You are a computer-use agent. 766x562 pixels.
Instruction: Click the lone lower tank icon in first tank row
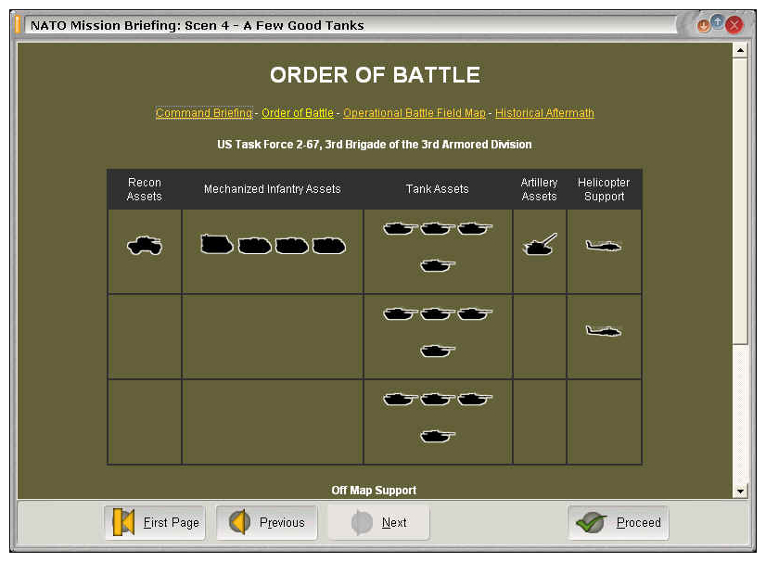pyautogui.click(x=438, y=265)
